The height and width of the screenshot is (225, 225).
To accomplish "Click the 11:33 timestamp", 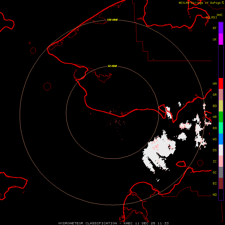I will (x=163, y=223).
